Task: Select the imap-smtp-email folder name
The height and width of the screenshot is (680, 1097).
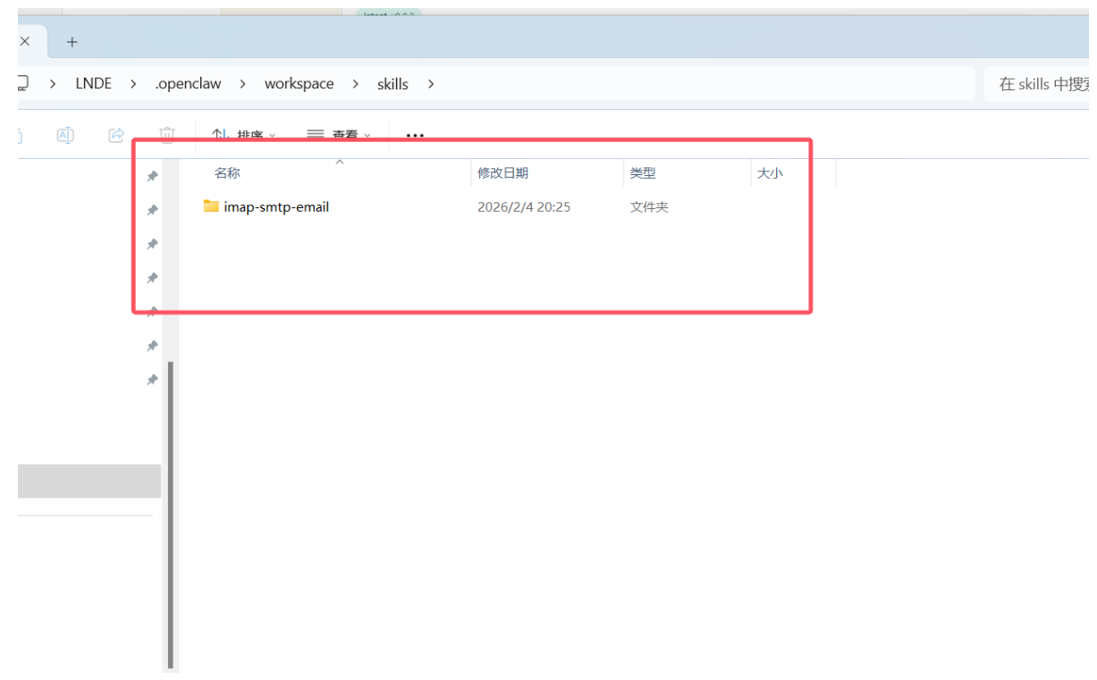Action: (x=276, y=206)
